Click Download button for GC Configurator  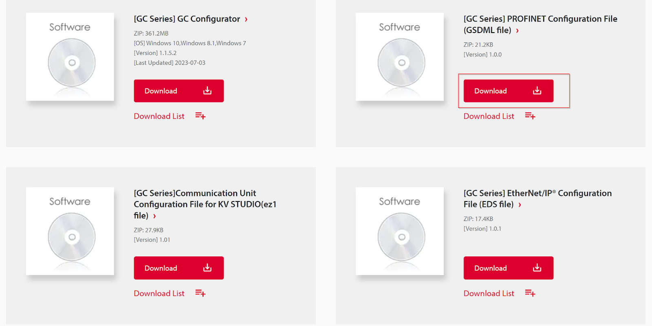pos(178,91)
